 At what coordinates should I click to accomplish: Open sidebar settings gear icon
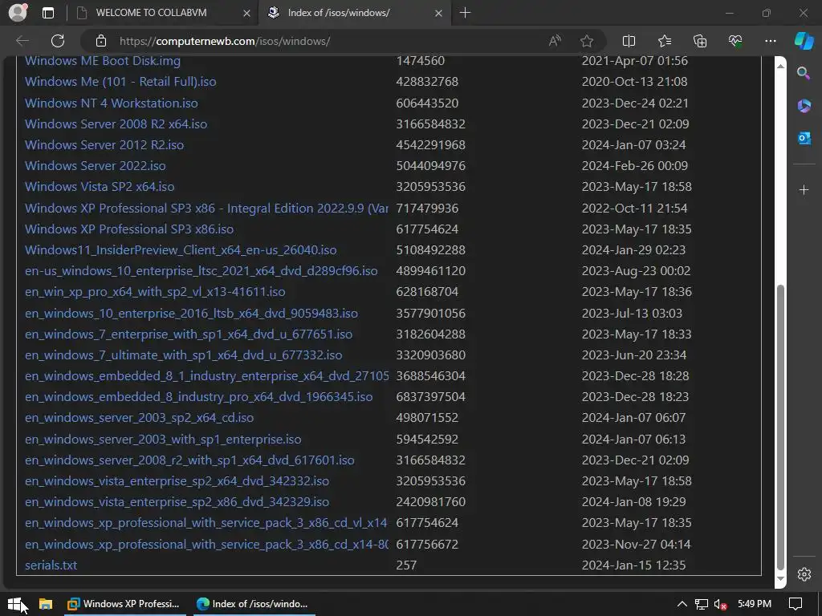pyautogui.click(x=804, y=574)
